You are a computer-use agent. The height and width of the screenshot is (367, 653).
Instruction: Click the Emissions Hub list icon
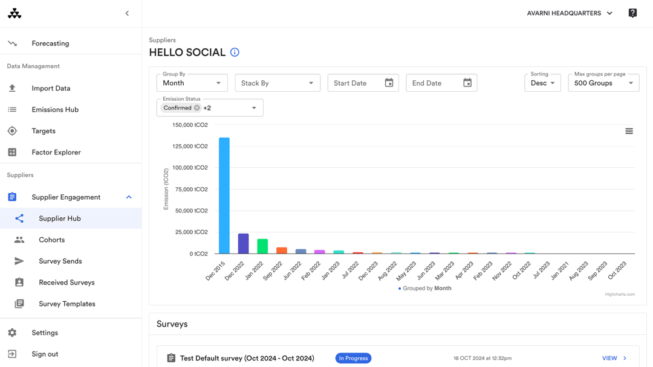(x=12, y=110)
